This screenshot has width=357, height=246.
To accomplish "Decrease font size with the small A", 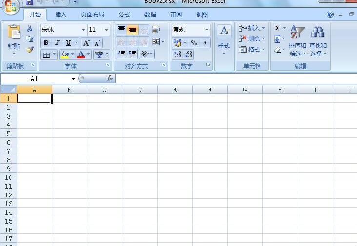I will (98, 43).
